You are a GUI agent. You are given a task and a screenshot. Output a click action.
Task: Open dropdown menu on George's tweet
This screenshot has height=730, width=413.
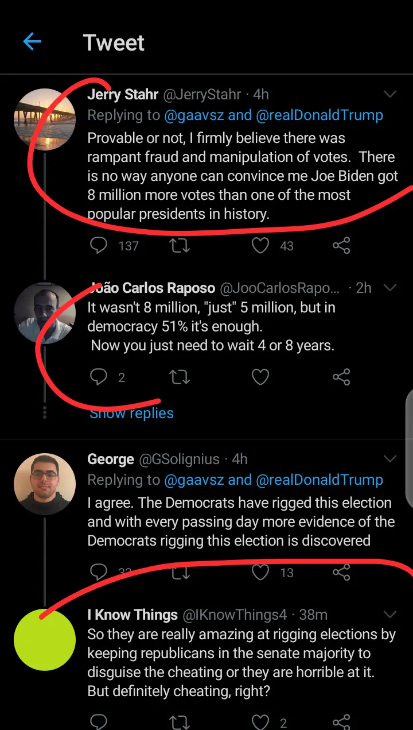pos(390,459)
